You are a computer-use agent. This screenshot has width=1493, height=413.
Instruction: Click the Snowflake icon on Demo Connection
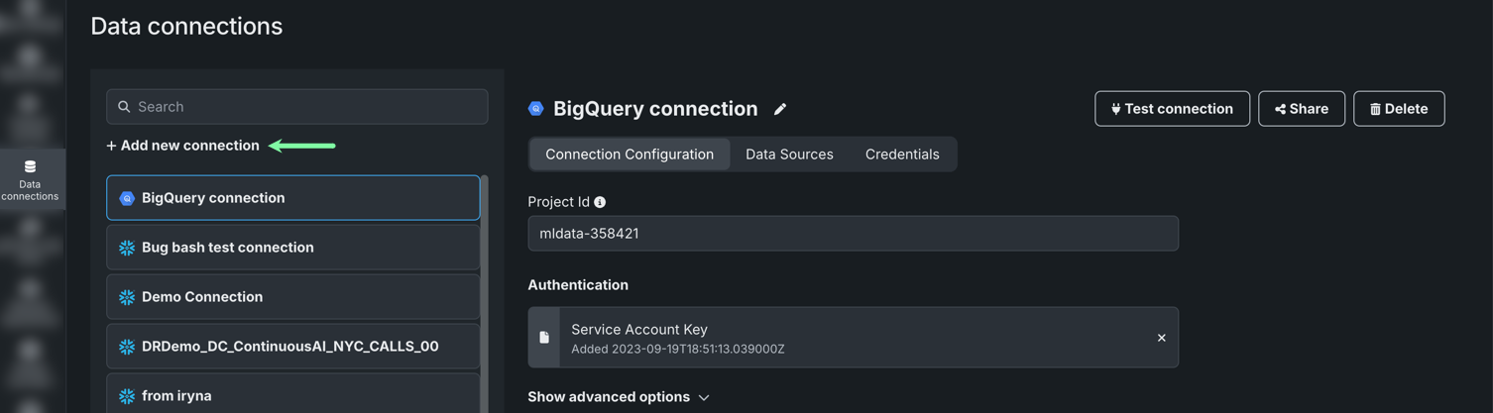[127, 297]
